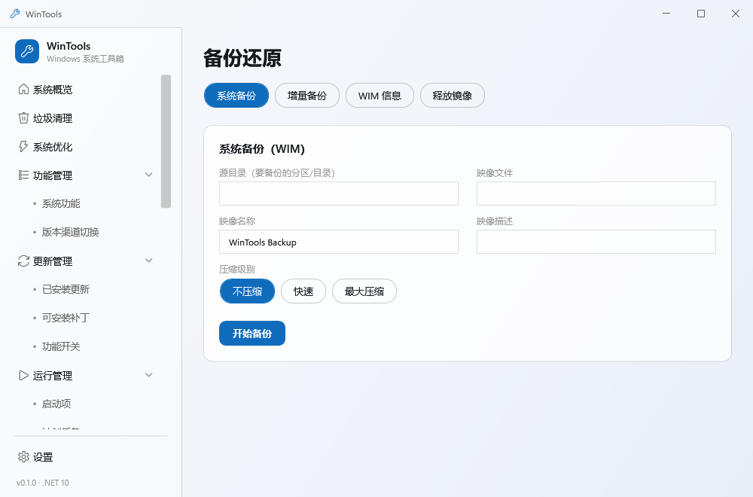753x497 pixels.
Task: Click the 开始备份 button
Action: click(x=252, y=334)
